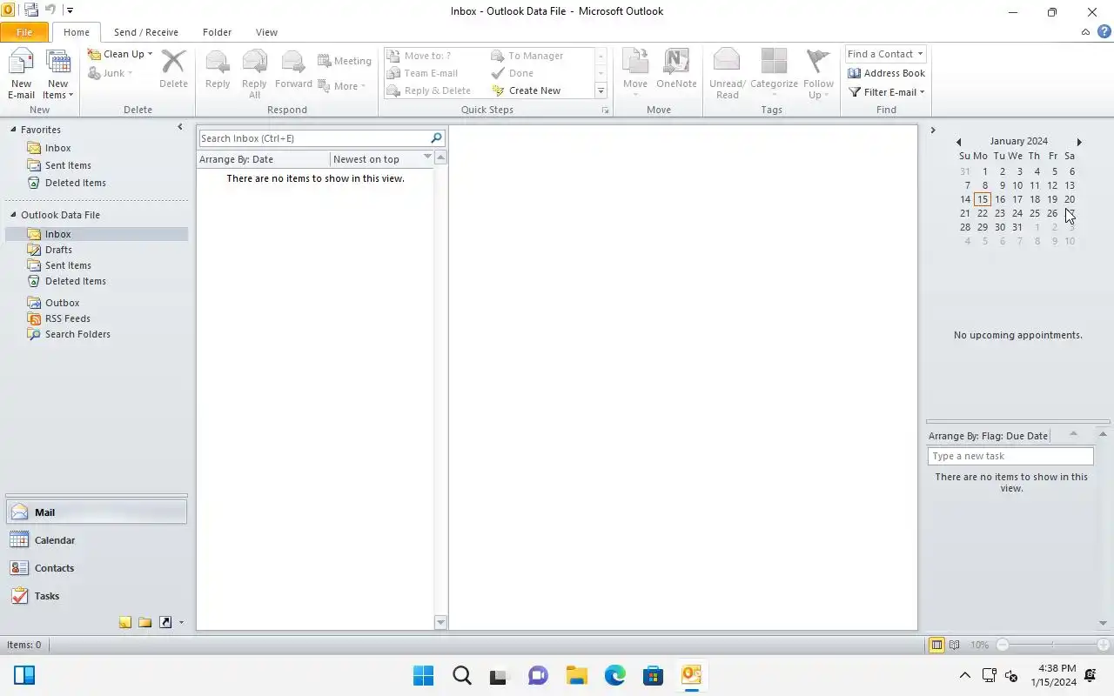Open File Explorer from the taskbar
Image resolution: width=1114 pixels, height=696 pixels.
pyautogui.click(x=576, y=675)
